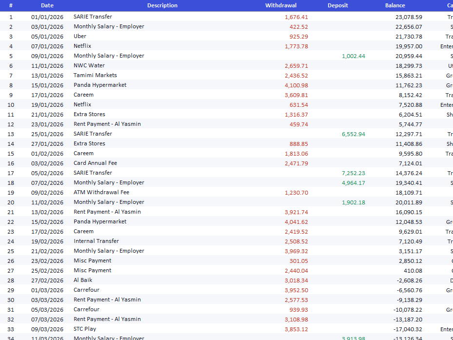Viewport: 453px width, 340px height.
Task: Select the NWC Water description
Action: click(x=89, y=66)
